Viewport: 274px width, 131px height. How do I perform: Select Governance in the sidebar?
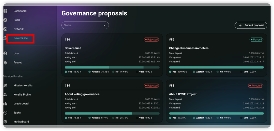21,38
